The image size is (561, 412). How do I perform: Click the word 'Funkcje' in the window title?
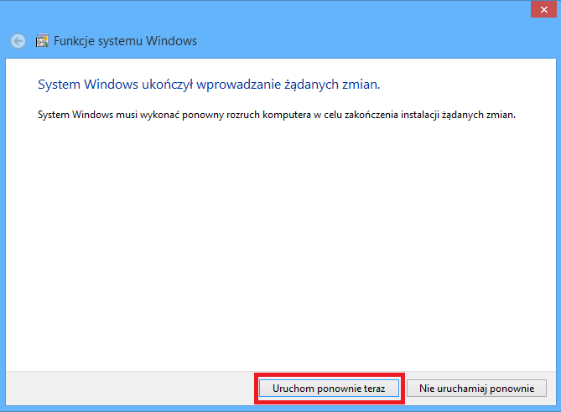point(73,40)
